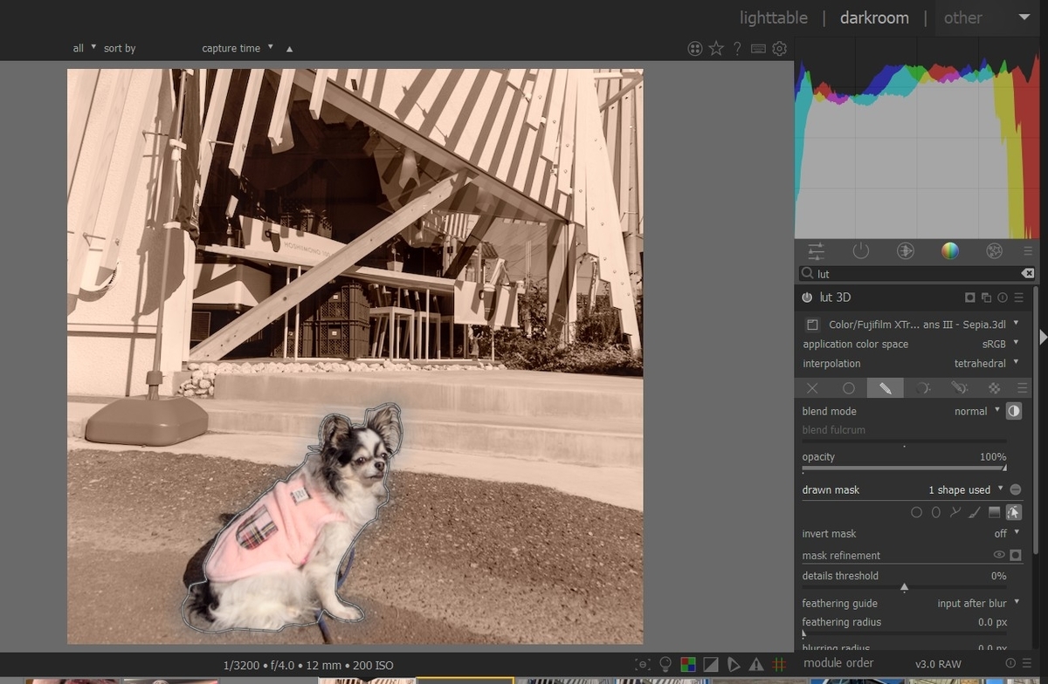The height and width of the screenshot is (684, 1048).
Task: Pick the brush shape mask tool
Action: pos(975,513)
